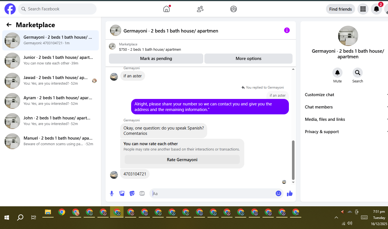Viewport: 388px width, 229px height.
Task: Click the chat scrollbar up arrow
Action: point(293,69)
